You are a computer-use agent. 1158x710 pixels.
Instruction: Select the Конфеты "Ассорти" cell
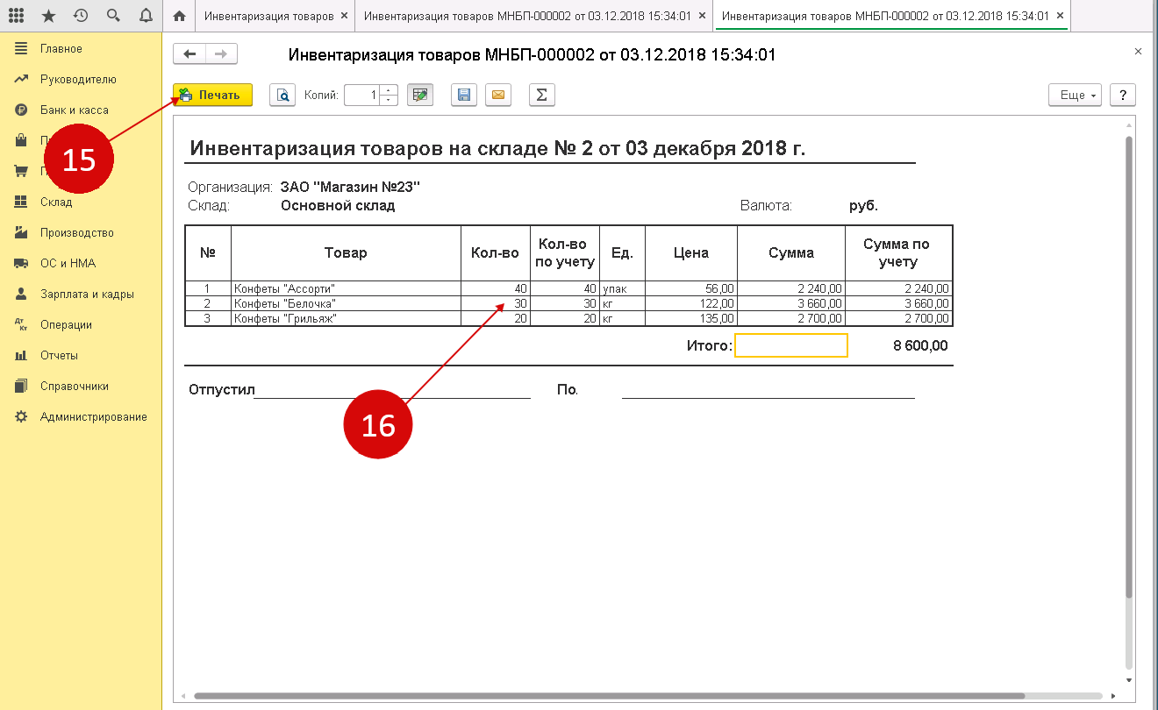(346, 288)
